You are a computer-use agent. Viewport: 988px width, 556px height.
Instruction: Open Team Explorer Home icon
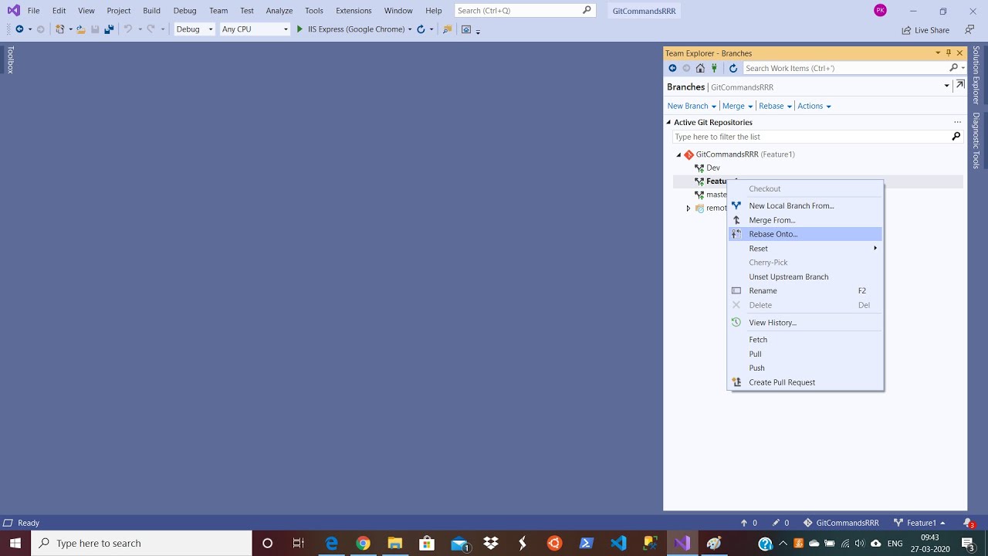coord(700,68)
